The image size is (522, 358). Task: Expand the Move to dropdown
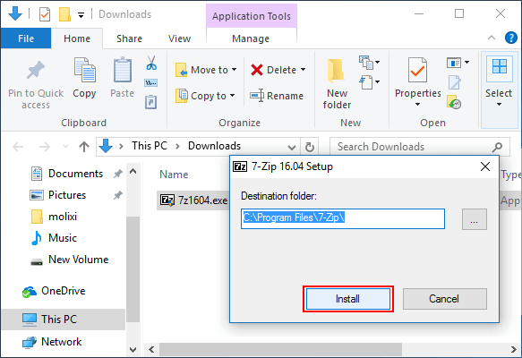[234, 70]
